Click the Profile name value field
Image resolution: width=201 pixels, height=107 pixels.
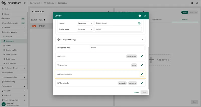pos(118,29)
